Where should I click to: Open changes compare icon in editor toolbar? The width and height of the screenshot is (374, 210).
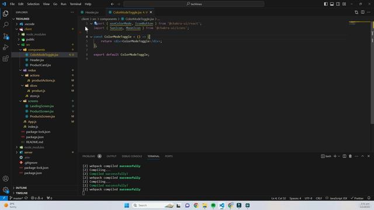356,12
